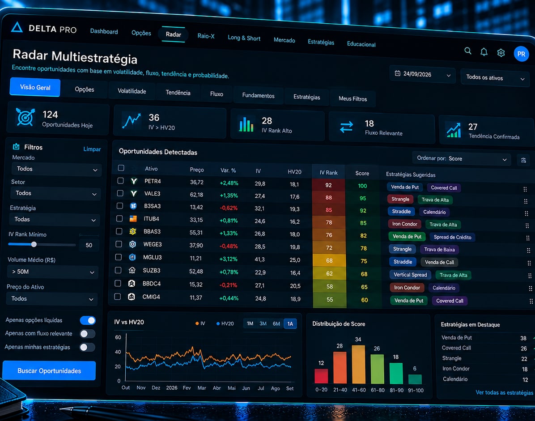Click the MGLU3 ticker logo icon
The width and height of the screenshot is (535, 421).
coord(132,257)
